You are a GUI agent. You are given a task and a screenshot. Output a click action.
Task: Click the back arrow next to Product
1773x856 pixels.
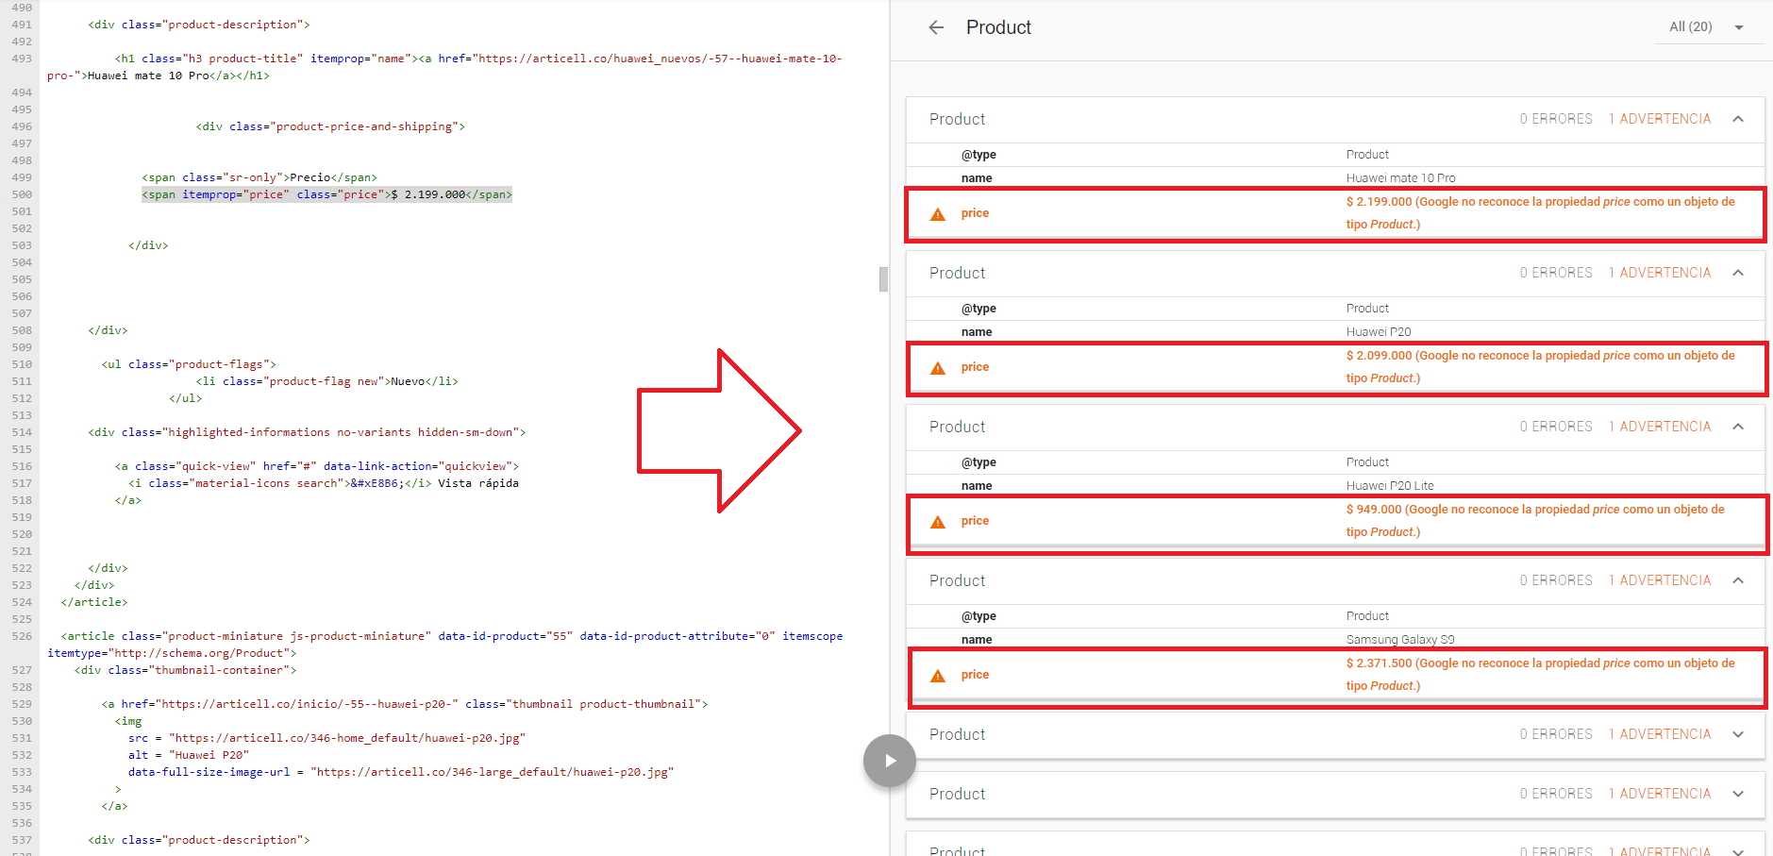[x=936, y=27]
